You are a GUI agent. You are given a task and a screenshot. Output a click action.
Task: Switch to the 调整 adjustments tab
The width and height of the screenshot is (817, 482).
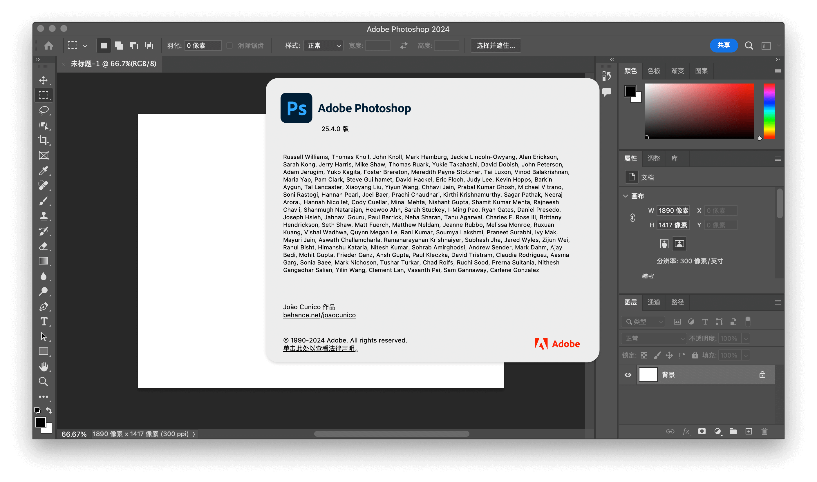(654, 159)
